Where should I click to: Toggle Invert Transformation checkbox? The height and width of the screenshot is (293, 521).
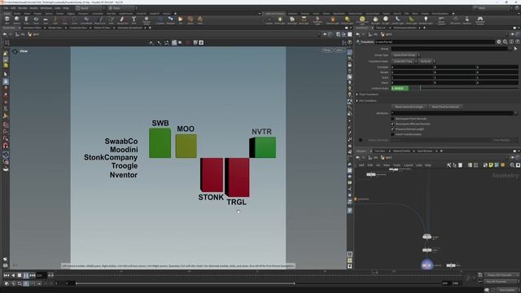click(x=392, y=134)
